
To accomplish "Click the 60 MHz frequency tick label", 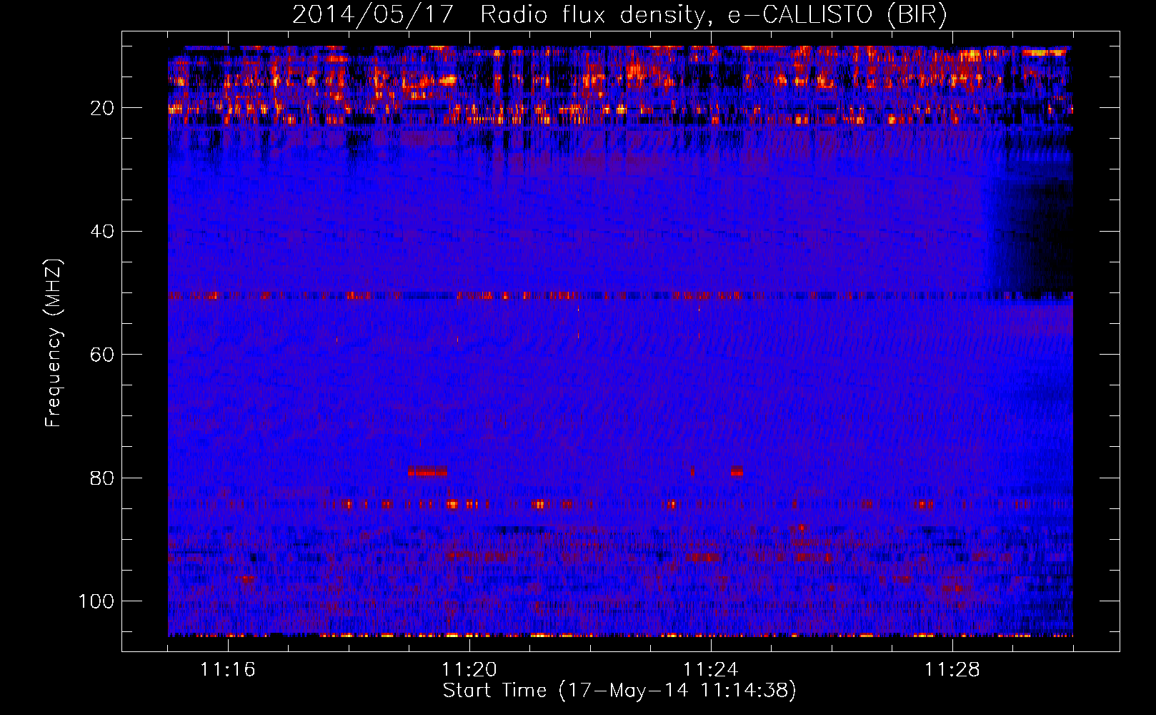I will [x=102, y=355].
